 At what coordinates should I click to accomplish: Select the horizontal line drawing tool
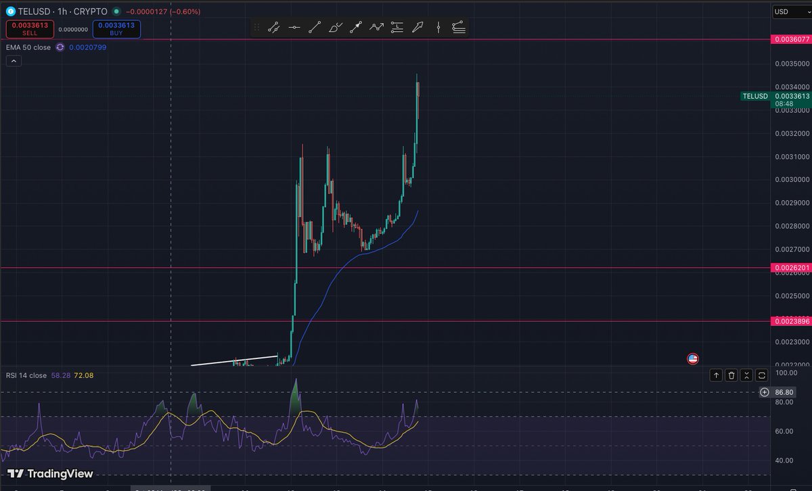point(294,28)
